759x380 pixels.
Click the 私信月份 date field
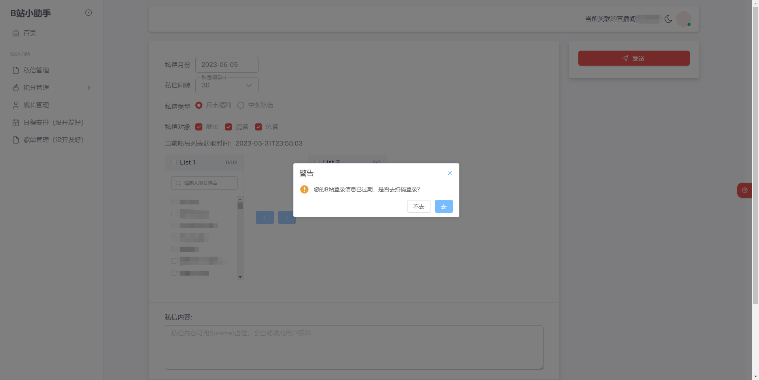[227, 65]
